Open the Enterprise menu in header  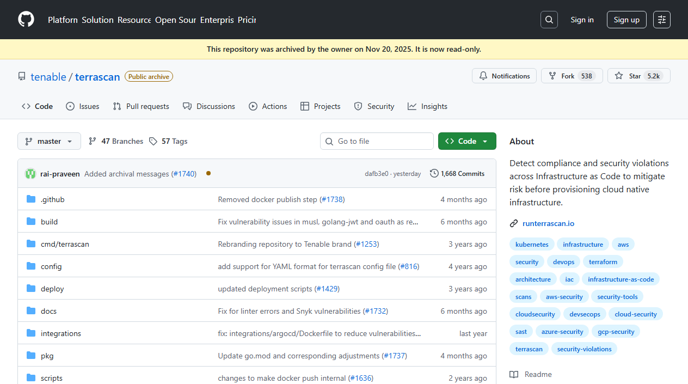217,20
